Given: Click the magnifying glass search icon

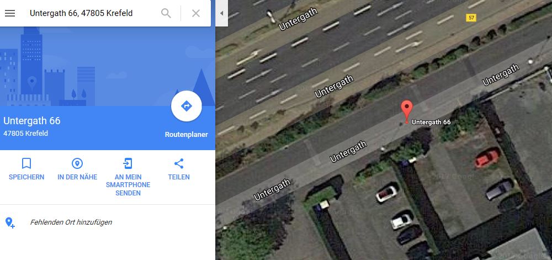Looking at the screenshot, I should (x=166, y=13).
